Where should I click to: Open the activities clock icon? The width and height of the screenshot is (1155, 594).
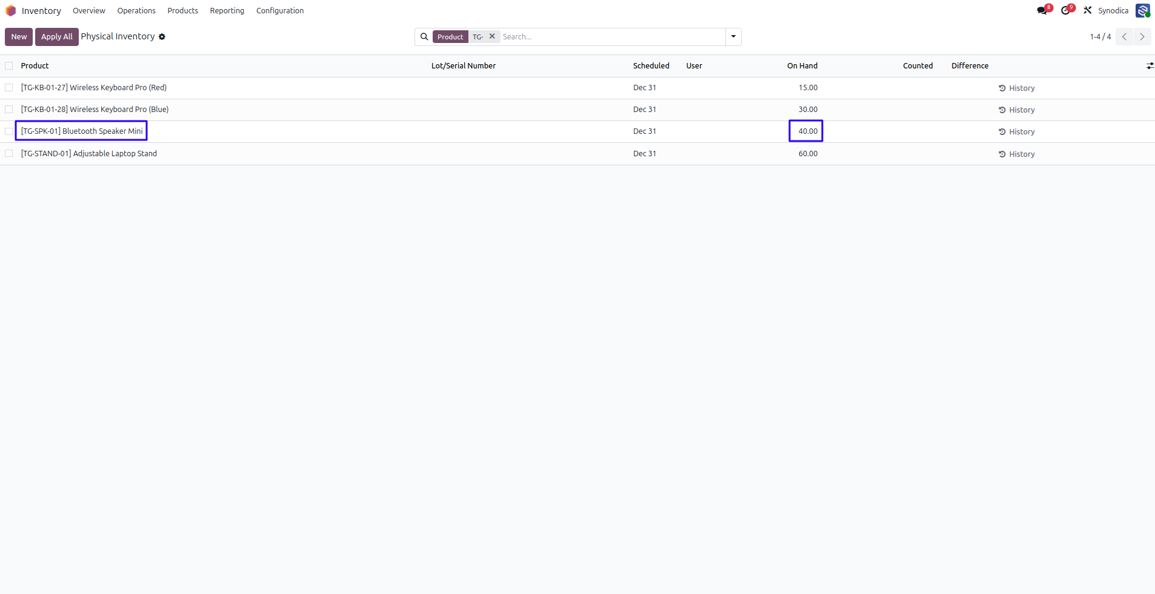pos(1066,10)
